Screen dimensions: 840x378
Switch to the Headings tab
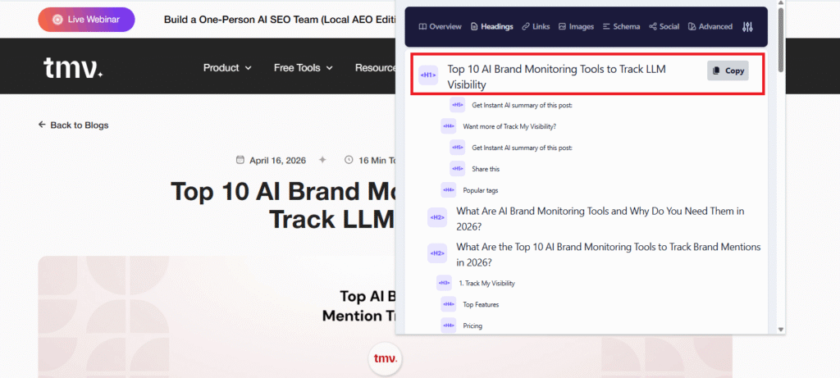point(492,26)
